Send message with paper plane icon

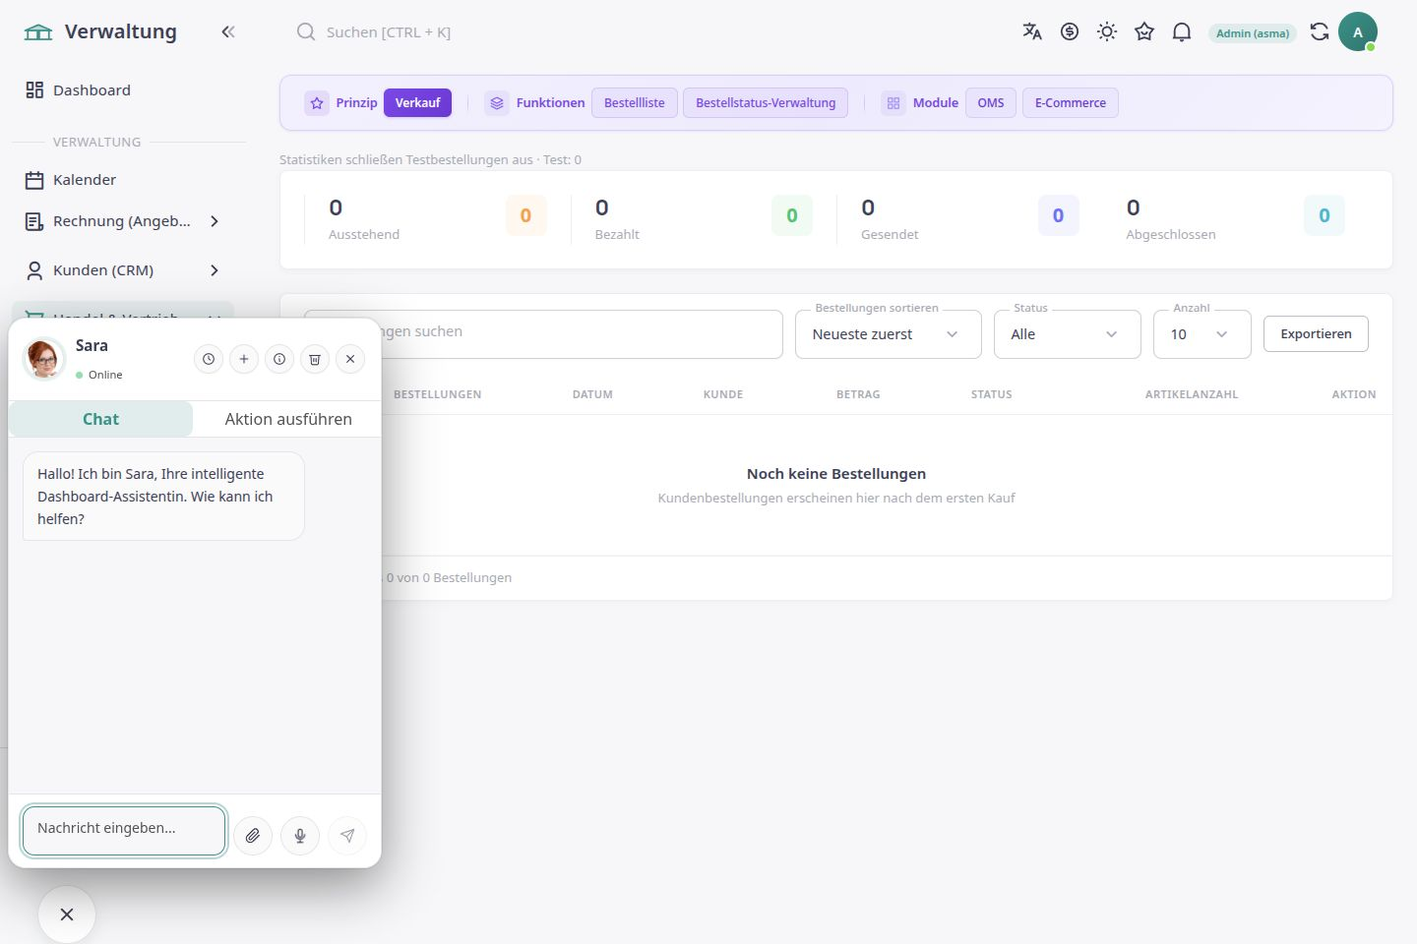click(x=347, y=836)
